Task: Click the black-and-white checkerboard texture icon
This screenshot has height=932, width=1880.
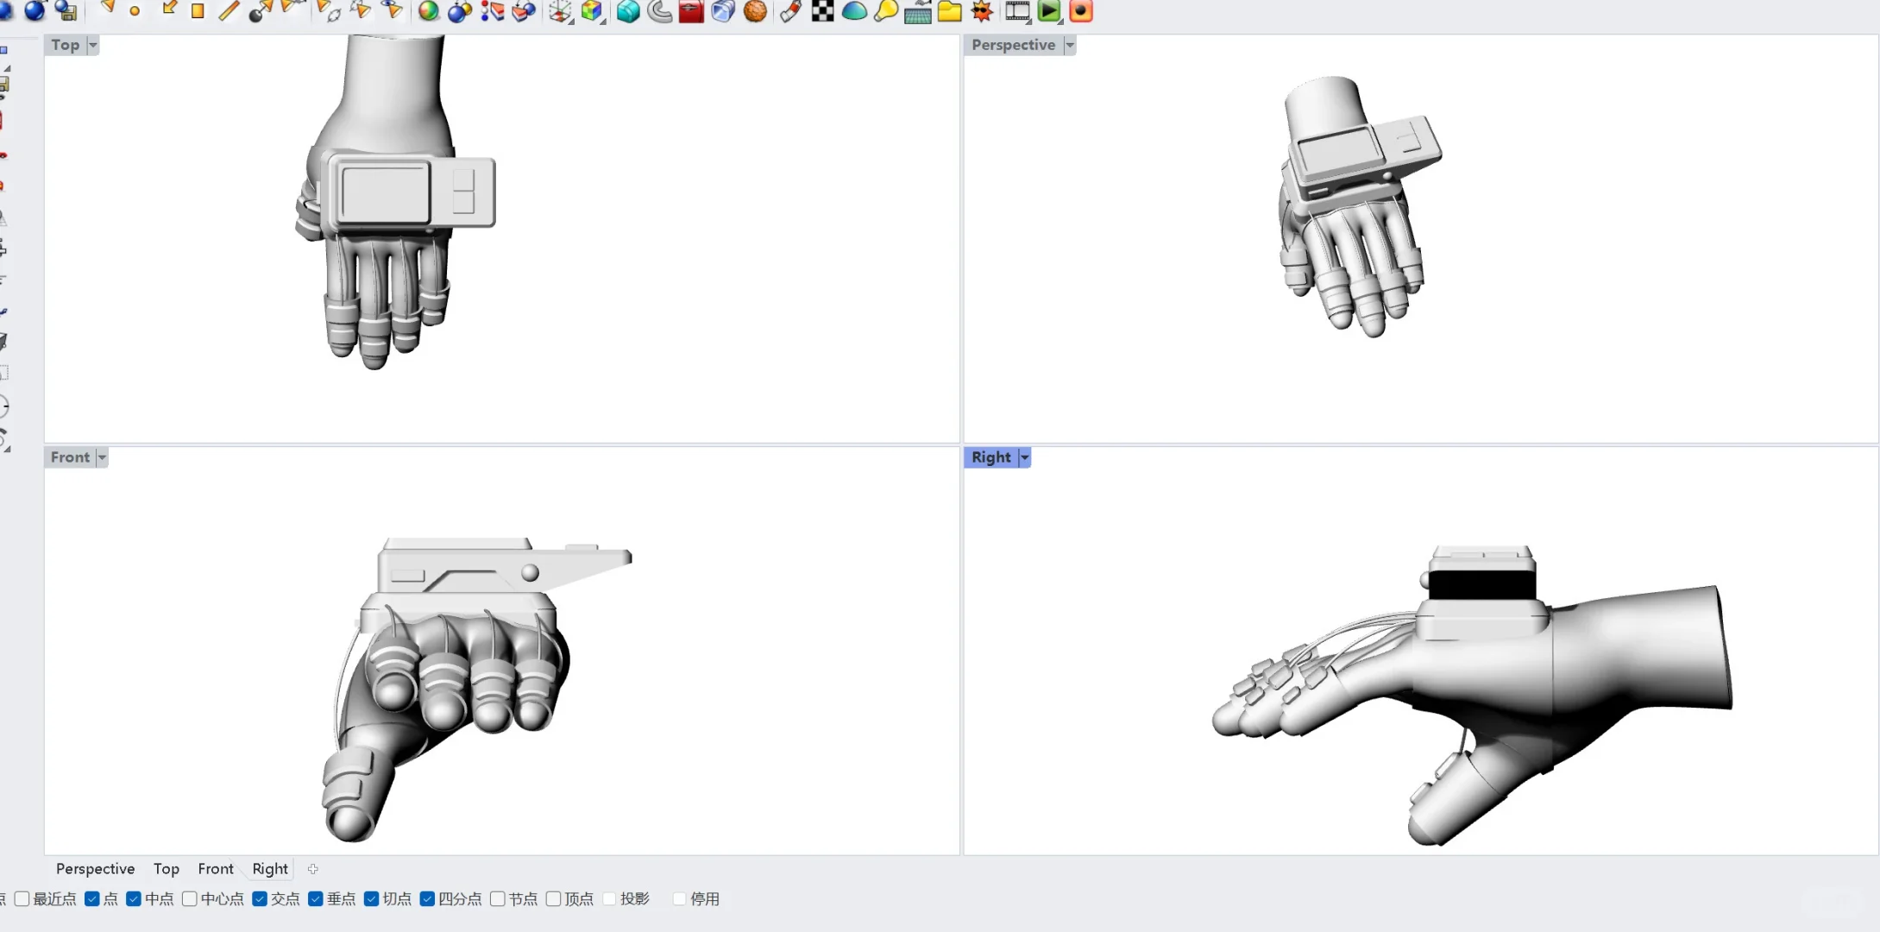Action: tap(822, 11)
